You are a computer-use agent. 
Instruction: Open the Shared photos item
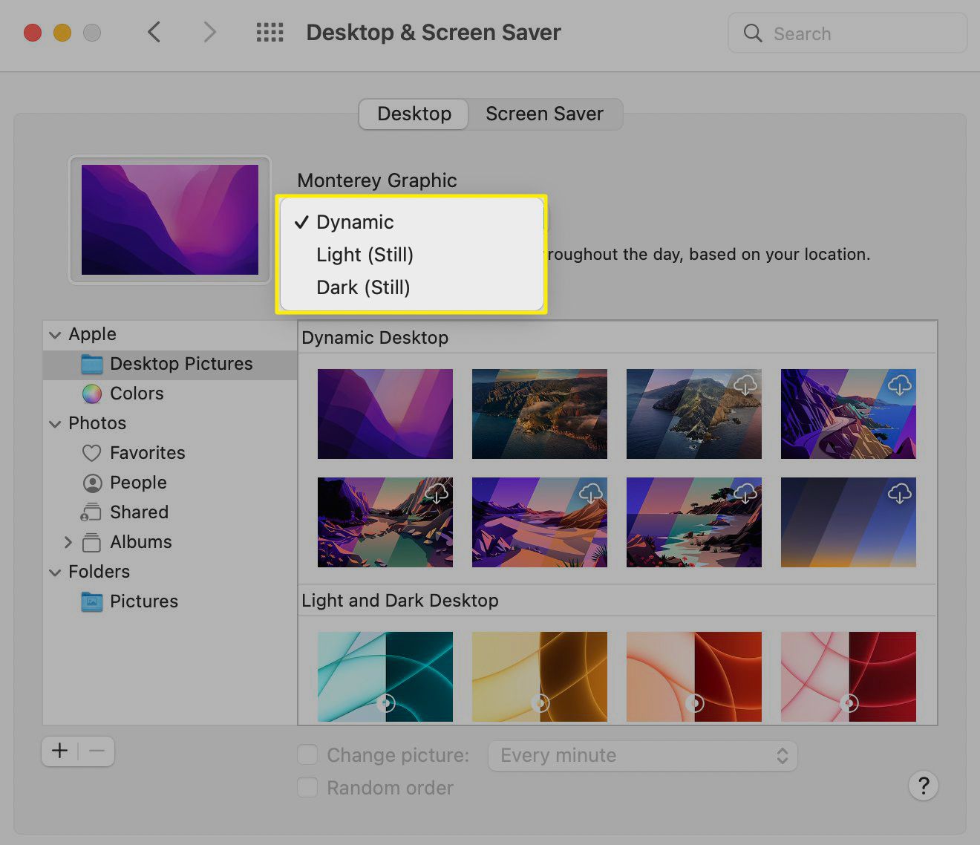pos(139,512)
